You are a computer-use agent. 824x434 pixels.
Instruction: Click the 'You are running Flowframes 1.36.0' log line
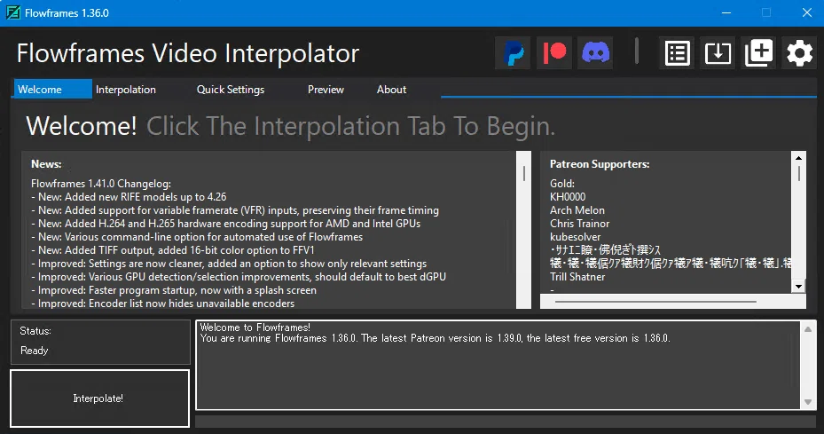[x=436, y=338]
